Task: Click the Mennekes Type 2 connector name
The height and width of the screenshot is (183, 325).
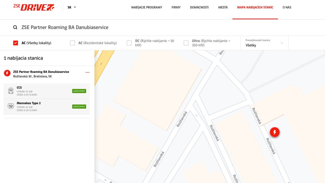Action: point(29,103)
